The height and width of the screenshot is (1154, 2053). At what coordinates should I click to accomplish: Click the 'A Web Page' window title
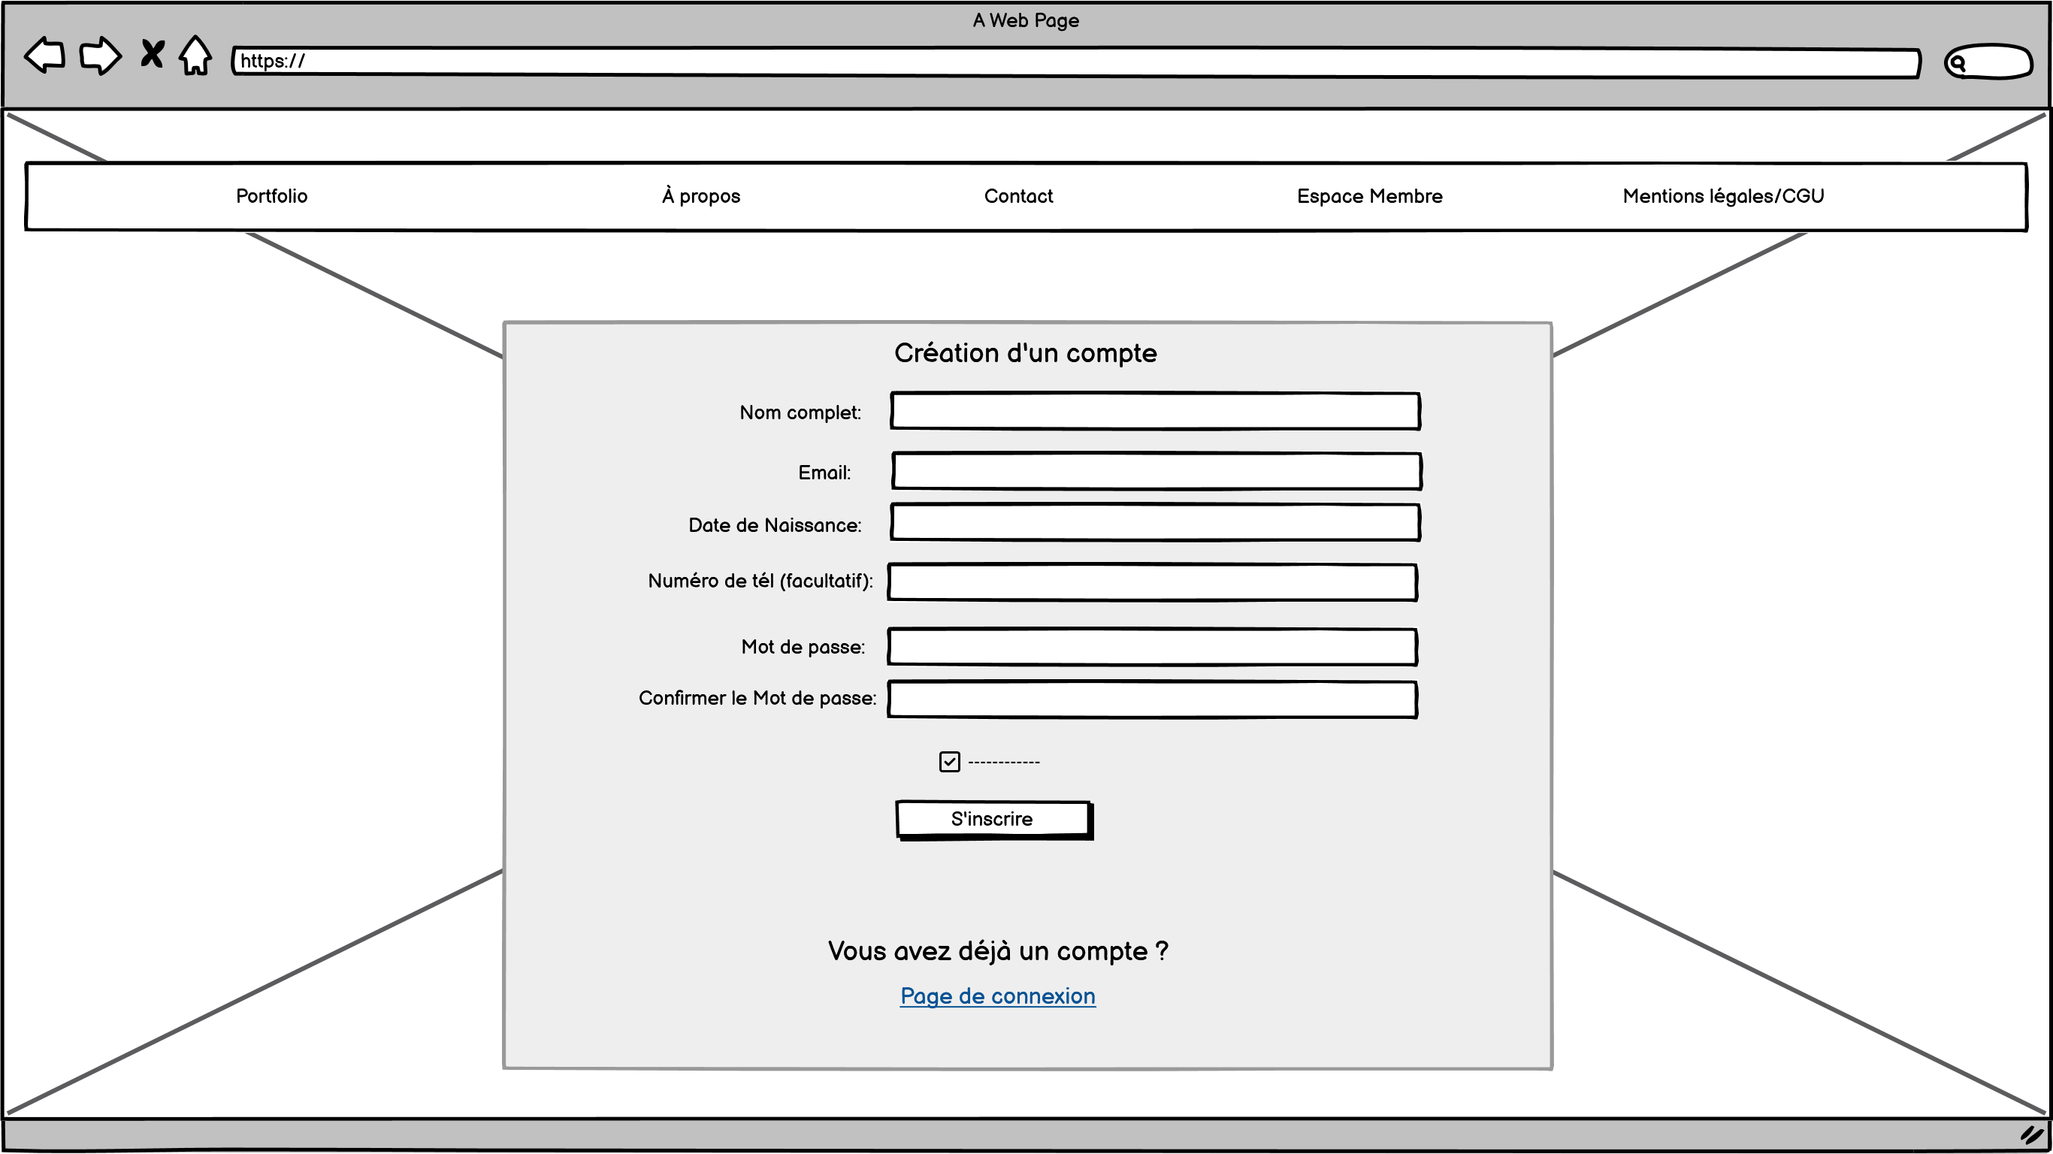coord(1026,21)
